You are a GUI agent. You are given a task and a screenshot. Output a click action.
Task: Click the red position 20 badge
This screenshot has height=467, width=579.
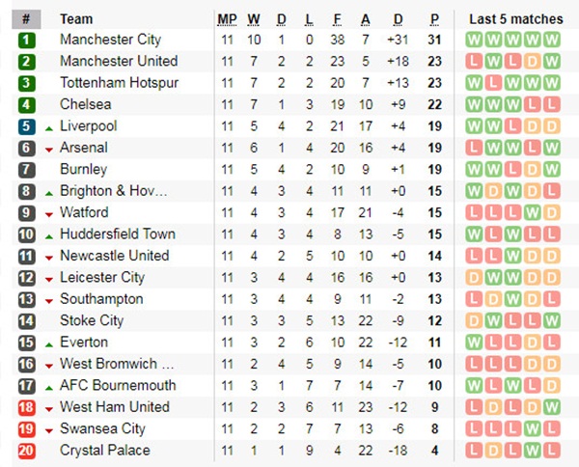click(x=26, y=451)
